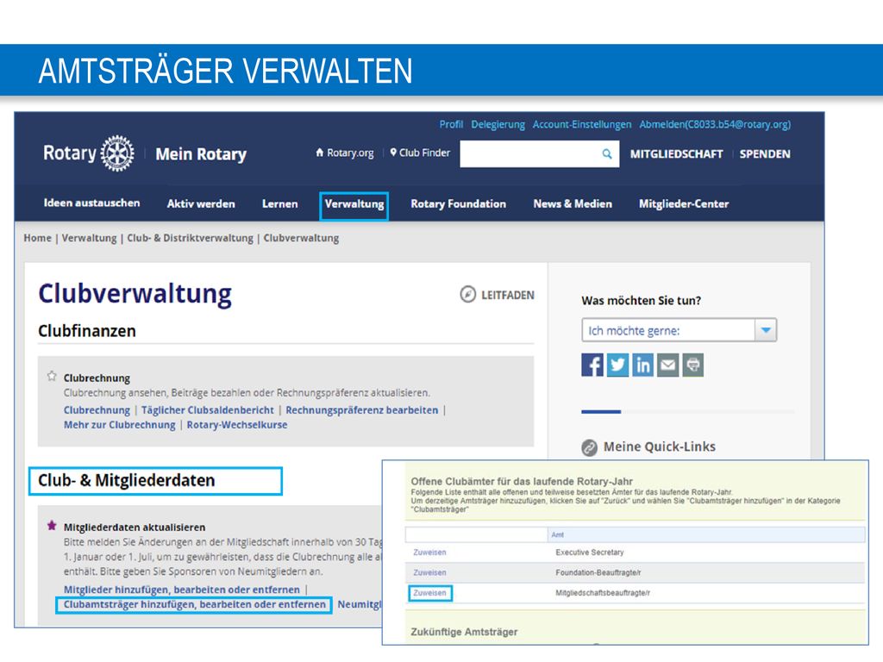This screenshot has height=662, width=883.
Task: Open Täglicher Clubsaldenbericht link
Action: (x=207, y=409)
